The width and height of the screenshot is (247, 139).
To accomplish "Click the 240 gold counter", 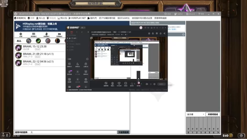I will (x=228, y=136).
